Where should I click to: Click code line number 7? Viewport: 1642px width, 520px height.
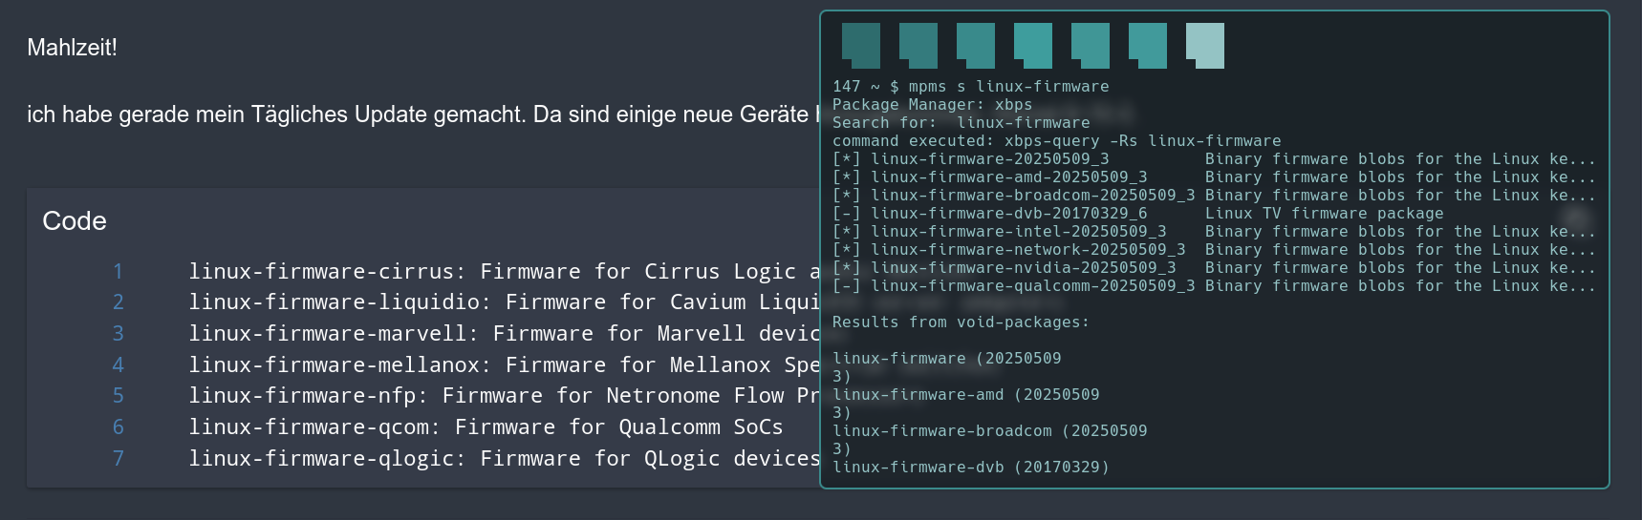click(x=118, y=459)
